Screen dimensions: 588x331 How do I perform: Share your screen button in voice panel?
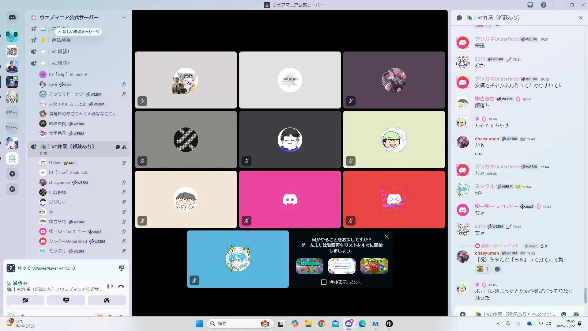point(66,300)
